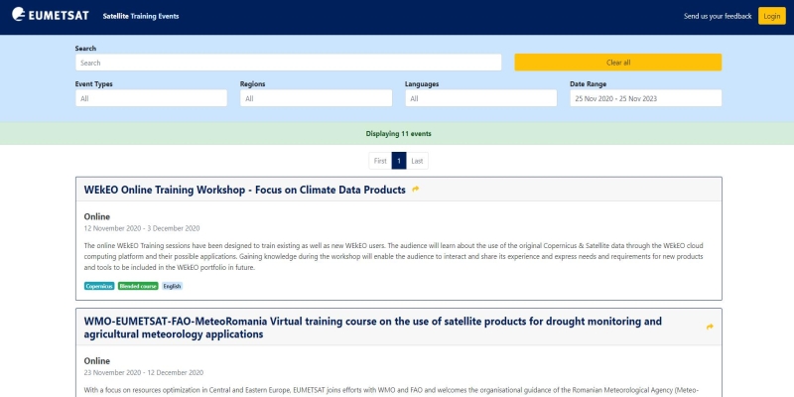Open WEkEO Online Training Workshop title

[245, 190]
